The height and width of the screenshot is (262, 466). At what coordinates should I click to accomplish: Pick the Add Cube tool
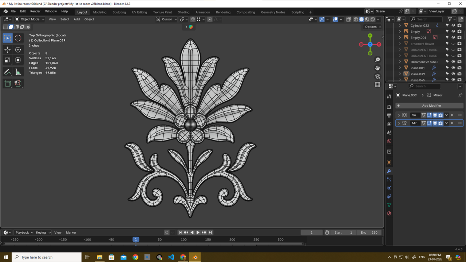point(7,83)
